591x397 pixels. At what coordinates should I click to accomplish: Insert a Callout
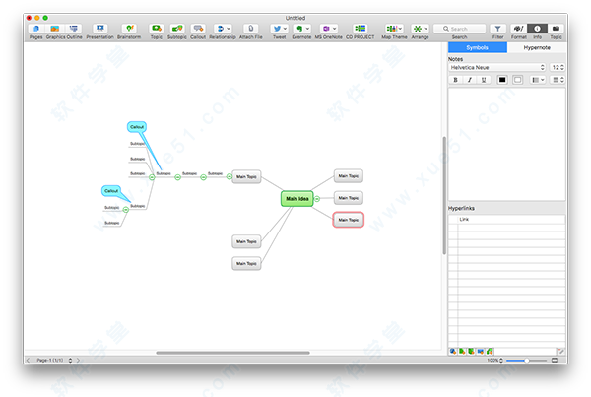click(198, 29)
